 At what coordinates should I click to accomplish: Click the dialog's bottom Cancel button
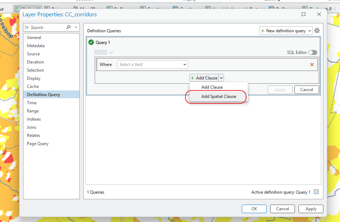[x=282, y=209]
